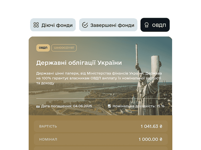Click the Motherland monument card image
The width and height of the screenshot is (201, 150).
pyautogui.click(x=100, y=76)
